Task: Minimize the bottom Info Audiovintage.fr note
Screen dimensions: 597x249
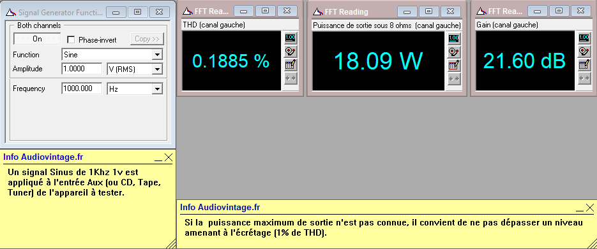Action: (x=580, y=208)
